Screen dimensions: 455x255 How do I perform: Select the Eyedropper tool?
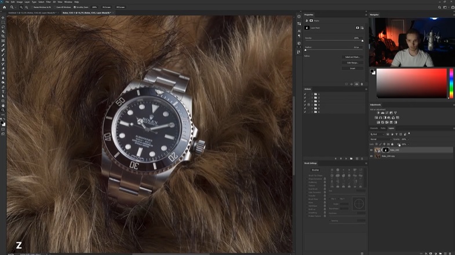click(3, 46)
